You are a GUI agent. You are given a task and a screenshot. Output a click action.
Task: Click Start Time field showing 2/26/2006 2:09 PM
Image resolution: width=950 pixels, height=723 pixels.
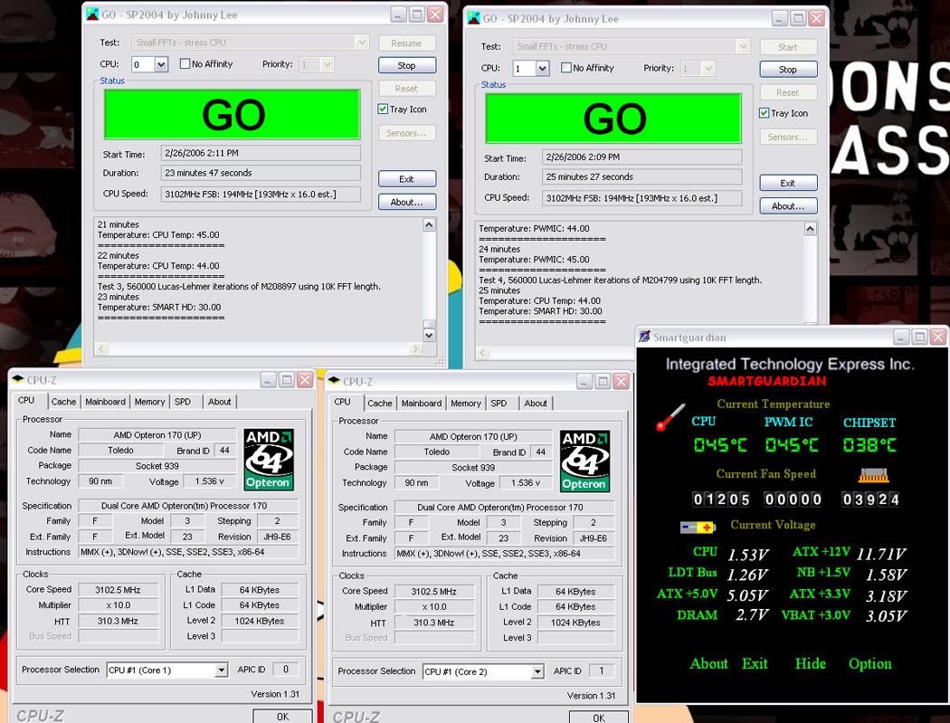[x=641, y=157]
